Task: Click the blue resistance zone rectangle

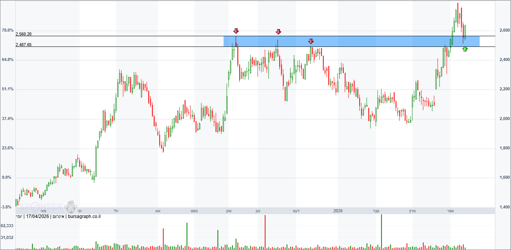Action: coord(351,41)
